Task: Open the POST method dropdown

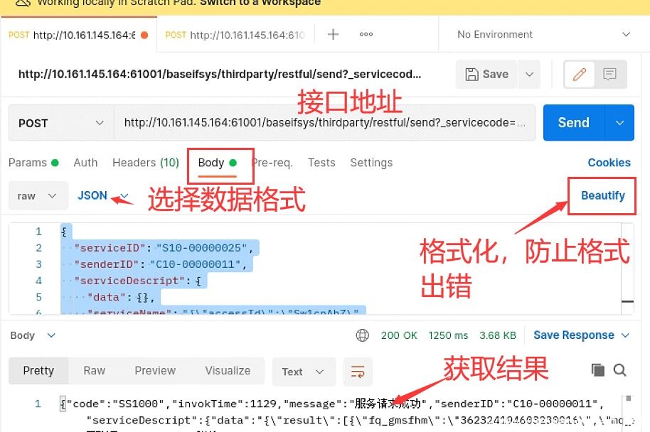Action: click(x=60, y=123)
